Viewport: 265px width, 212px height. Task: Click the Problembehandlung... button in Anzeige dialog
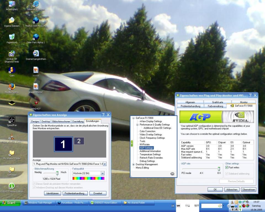click(x=75, y=193)
